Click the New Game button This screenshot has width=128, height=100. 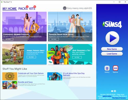[112, 49]
